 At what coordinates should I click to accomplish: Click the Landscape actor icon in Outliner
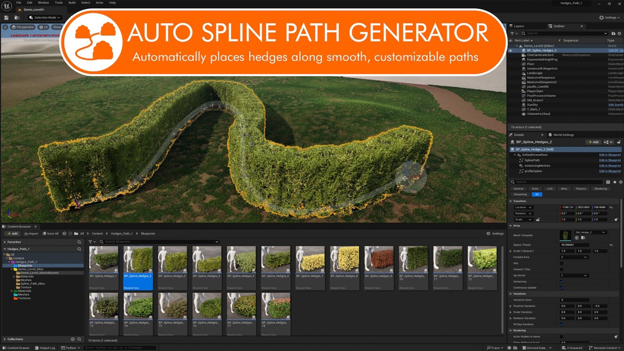click(x=524, y=73)
